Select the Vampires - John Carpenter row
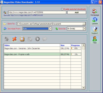103x93 pixels. click(x=43, y=48)
